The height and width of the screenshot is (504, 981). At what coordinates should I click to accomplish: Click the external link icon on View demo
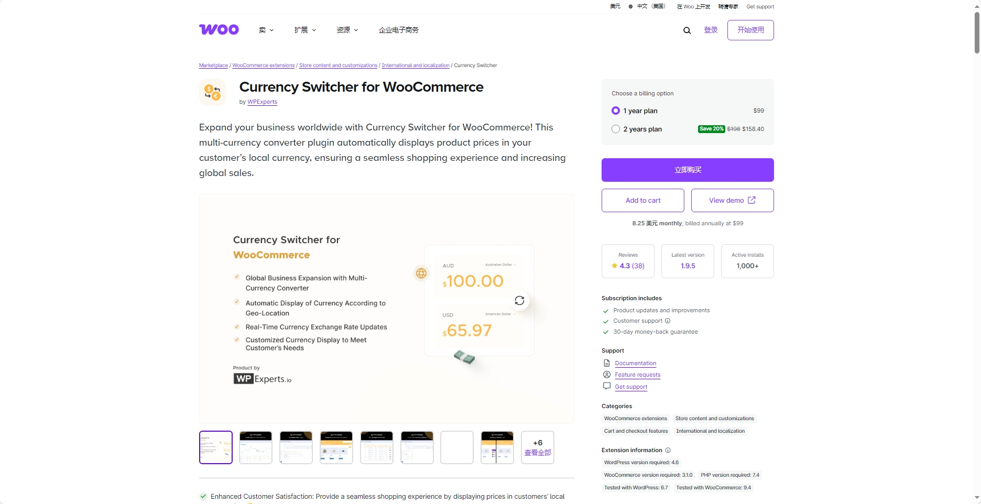[x=751, y=200]
